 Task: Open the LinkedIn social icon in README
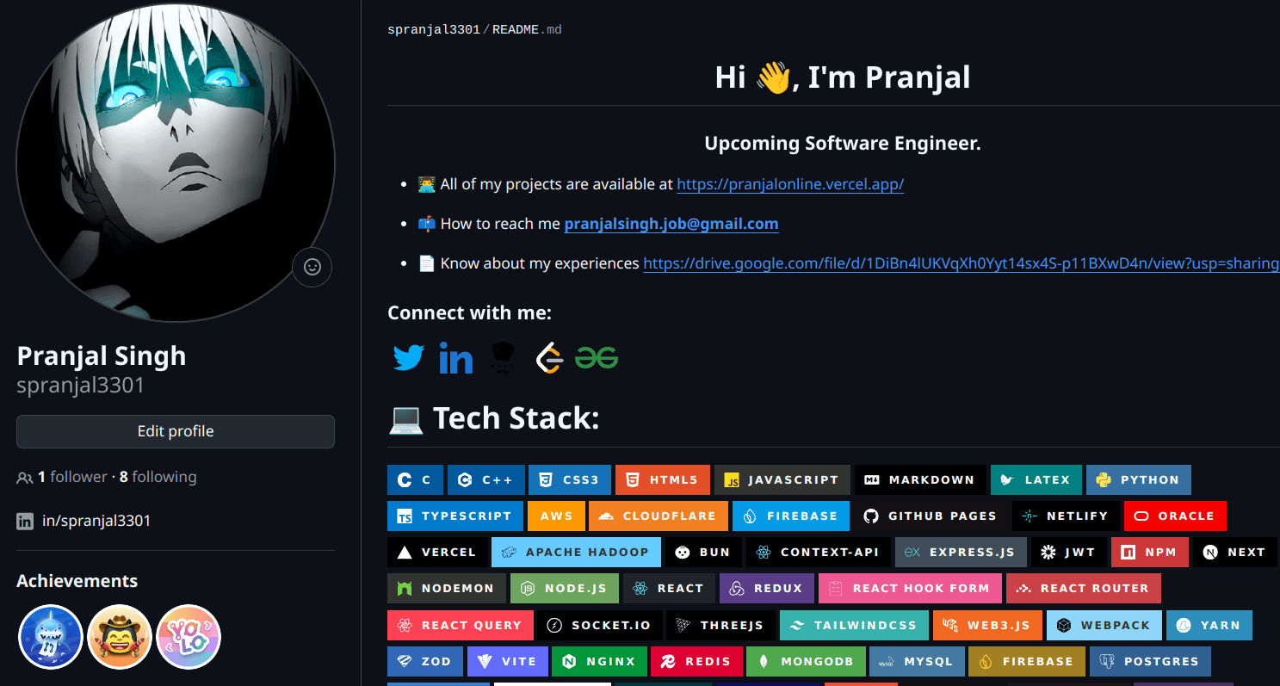[x=455, y=357]
